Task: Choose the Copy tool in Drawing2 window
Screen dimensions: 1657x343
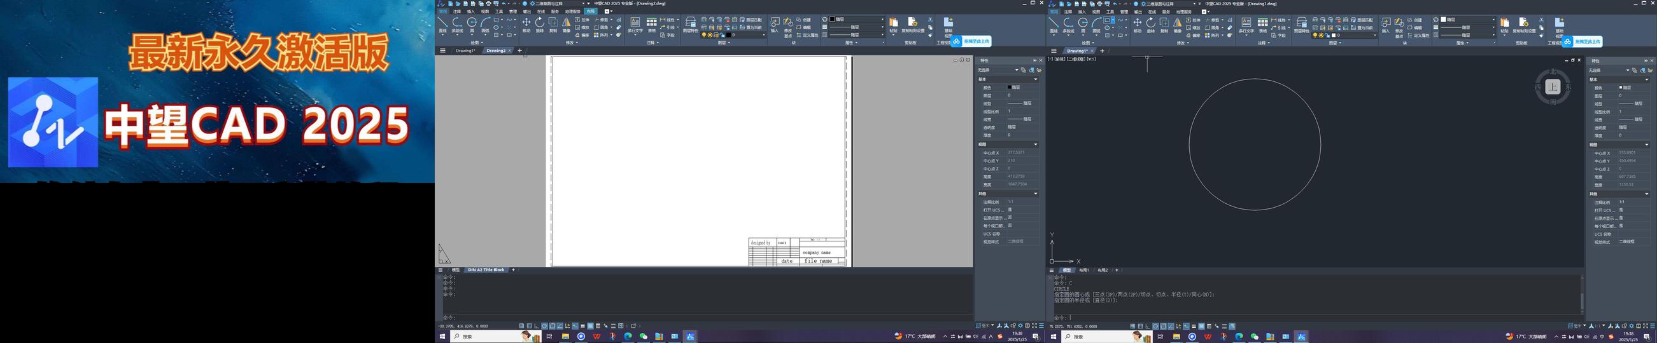Action: point(553,24)
